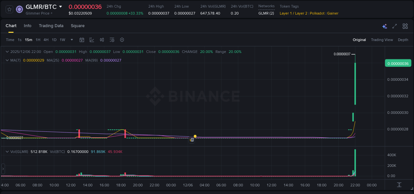Expand the left sidebar arrow

[3, 169]
